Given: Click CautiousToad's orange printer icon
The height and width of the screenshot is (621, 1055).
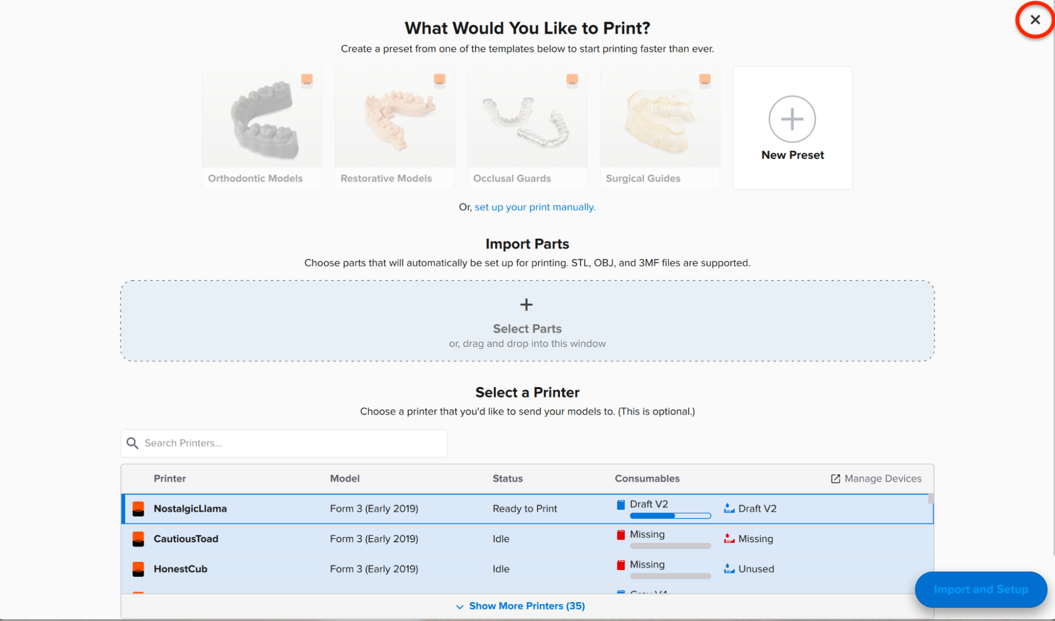Looking at the screenshot, I should click(138, 539).
